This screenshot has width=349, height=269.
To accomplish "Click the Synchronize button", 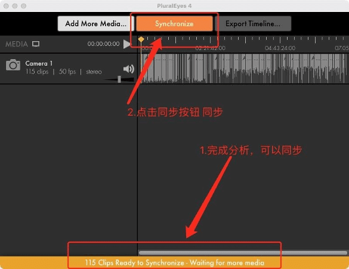I will click(174, 24).
